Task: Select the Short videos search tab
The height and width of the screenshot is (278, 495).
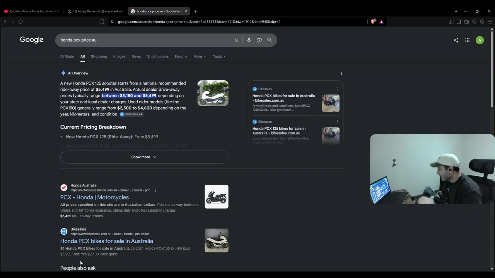Action: (x=158, y=56)
